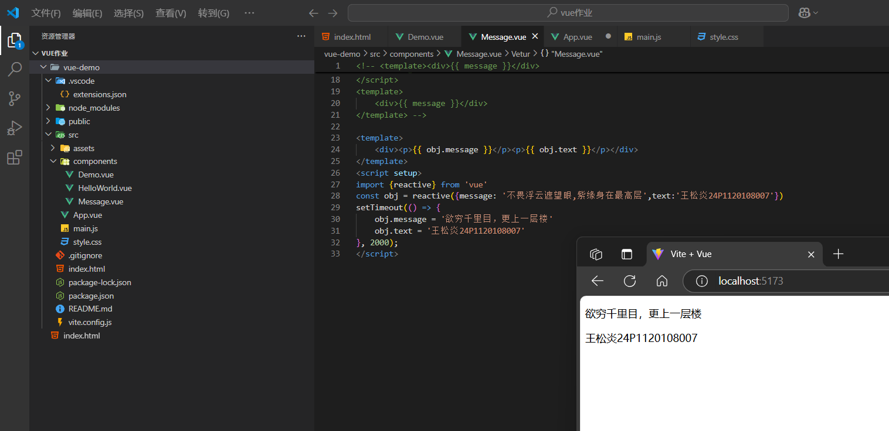Go to the browser home page
Viewport: 889px width, 431px height.
(662, 281)
